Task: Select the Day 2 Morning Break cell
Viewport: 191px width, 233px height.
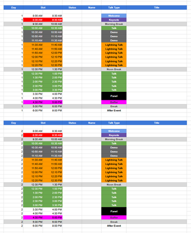Action: coord(114,139)
